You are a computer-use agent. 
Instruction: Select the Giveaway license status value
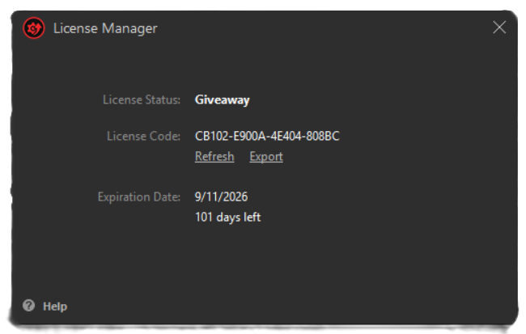click(222, 100)
